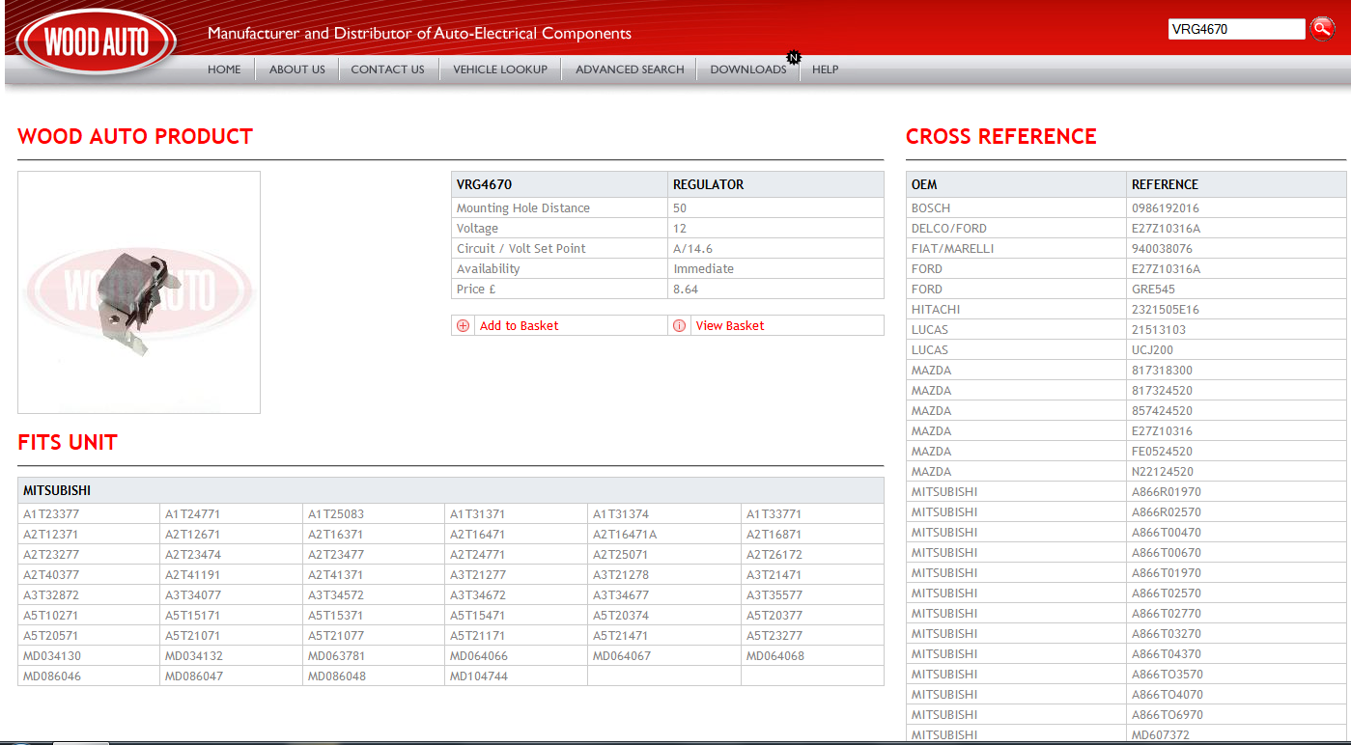Open the ABOUT US page
The image size is (1351, 745).
pyautogui.click(x=297, y=69)
